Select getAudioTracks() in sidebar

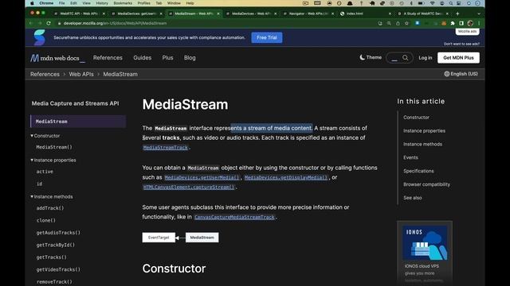point(58,233)
